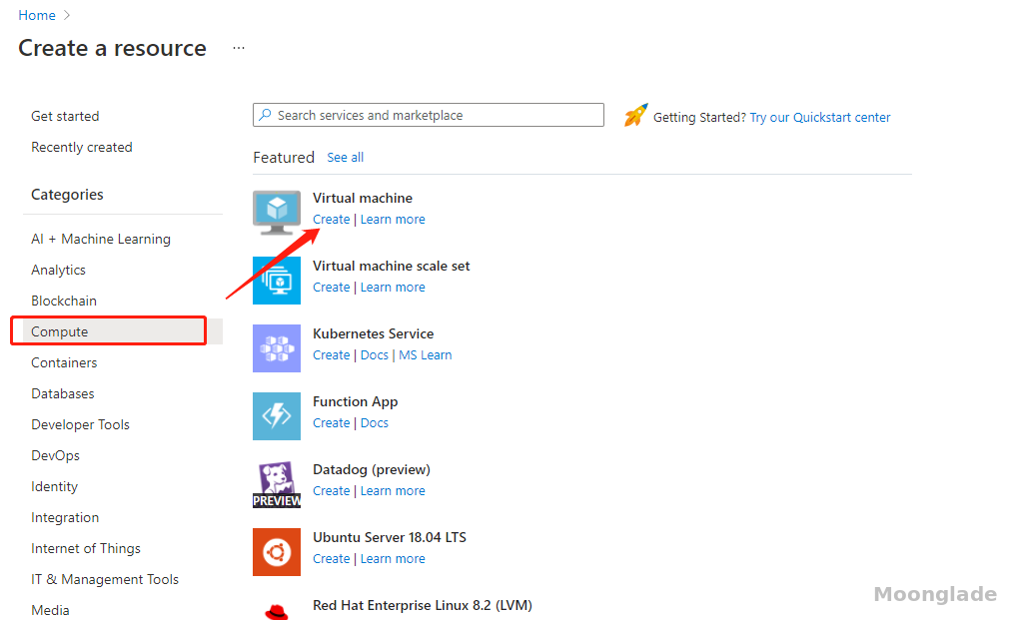Click Learn more under Virtual machine

393,220
